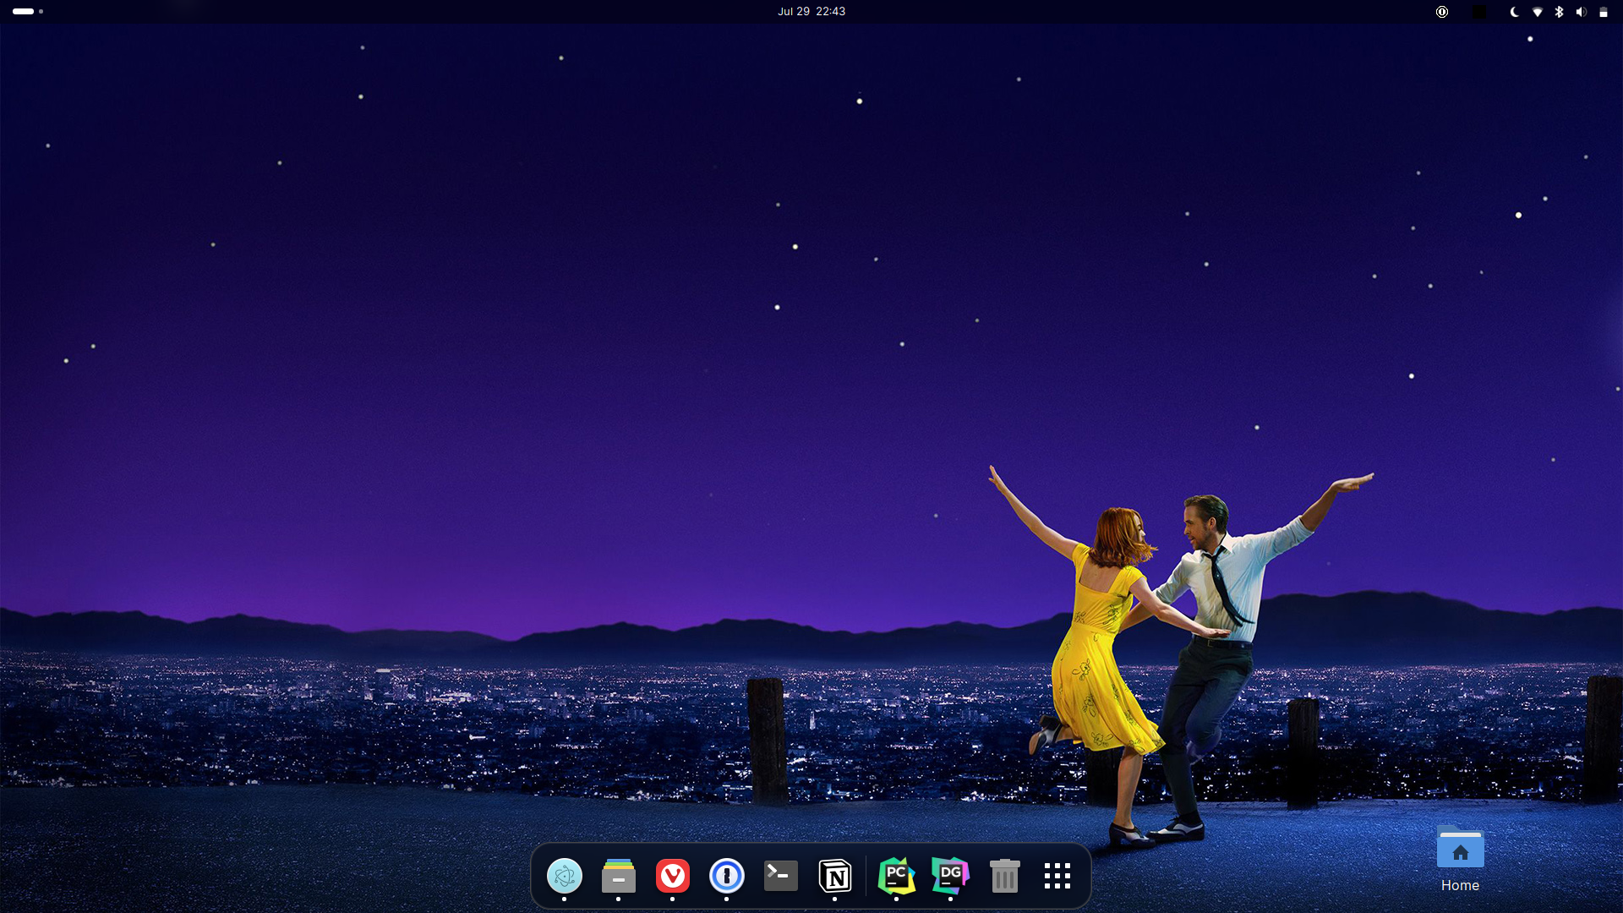Open the Electron app in the dock
Viewport: 1623px width, 913px height.
tap(564, 876)
